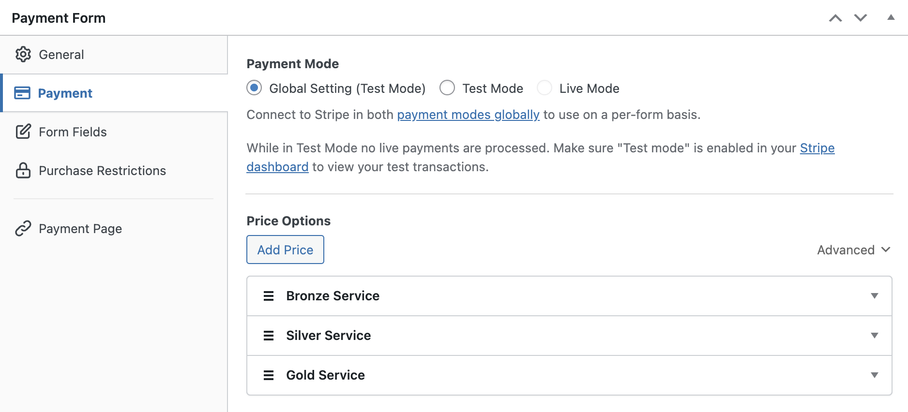Switch to the Payment tab
This screenshot has height=412, width=908.
114,93
